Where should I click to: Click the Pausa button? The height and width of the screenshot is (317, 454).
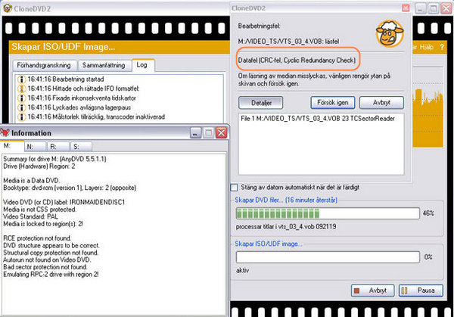(x=421, y=291)
